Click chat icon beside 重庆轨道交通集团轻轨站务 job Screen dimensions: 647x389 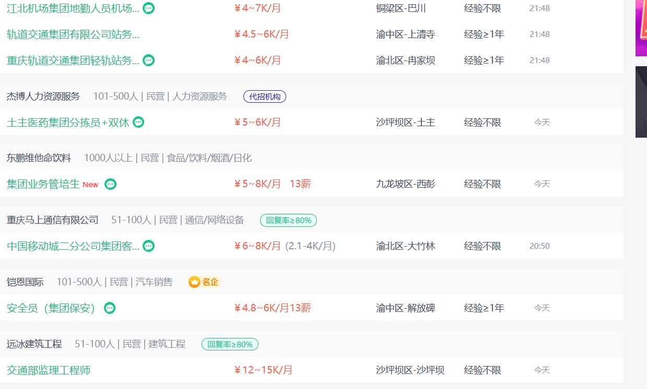click(x=149, y=60)
